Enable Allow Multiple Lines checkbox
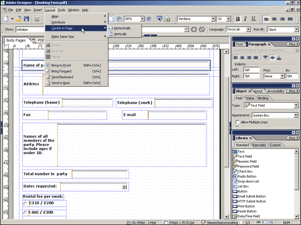Image resolution: width=301 pixels, height=225 pixels. (238, 122)
